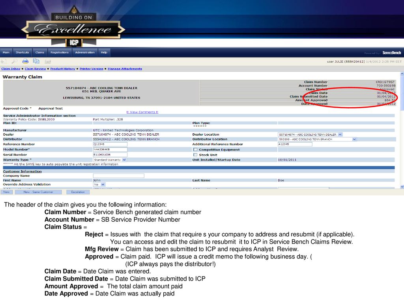
Task: Select the user JULIE (555420412) text
Action: pyautogui.click(x=346, y=62)
